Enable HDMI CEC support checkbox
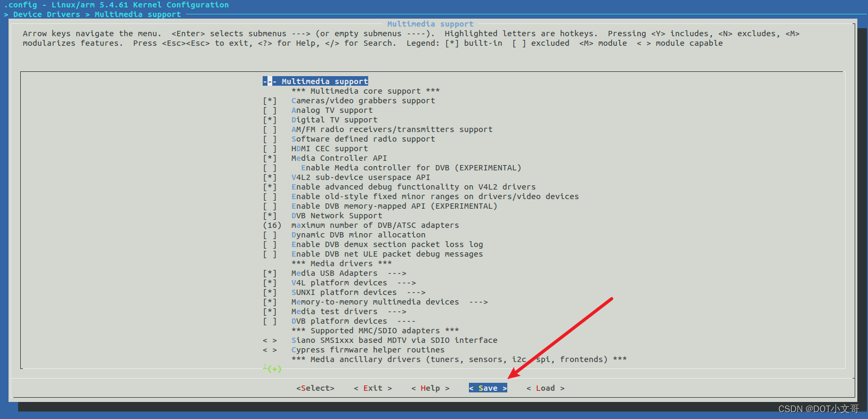The height and width of the screenshot is (419, 868). pyautogui.click(x=270, y=149)
